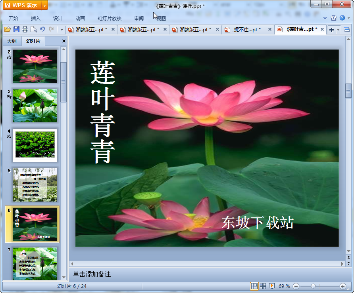Click the main editor scroll up arrow

tap(348, 39)
